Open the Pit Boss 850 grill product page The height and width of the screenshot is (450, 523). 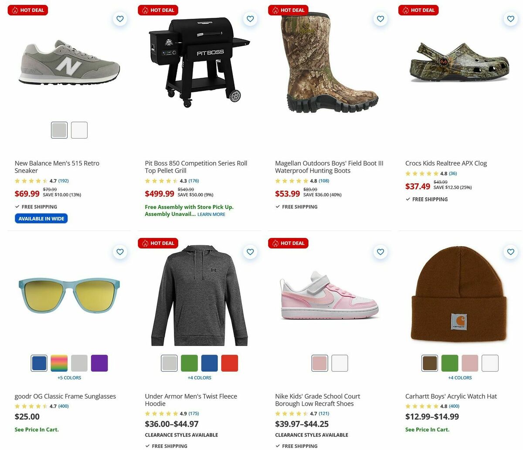[196, 167]
